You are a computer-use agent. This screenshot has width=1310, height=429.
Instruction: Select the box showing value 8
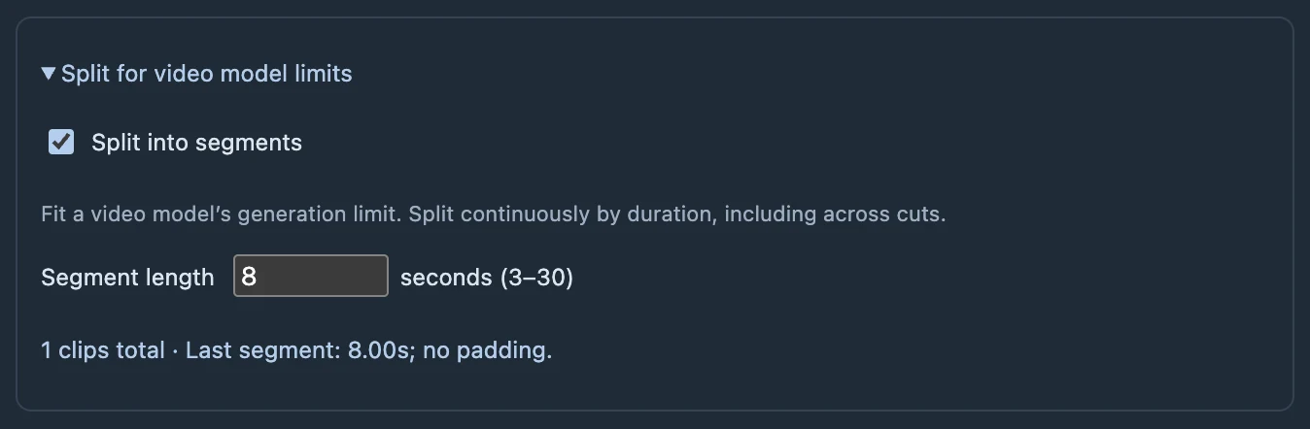pyautogui.click(x=311, y=277)
